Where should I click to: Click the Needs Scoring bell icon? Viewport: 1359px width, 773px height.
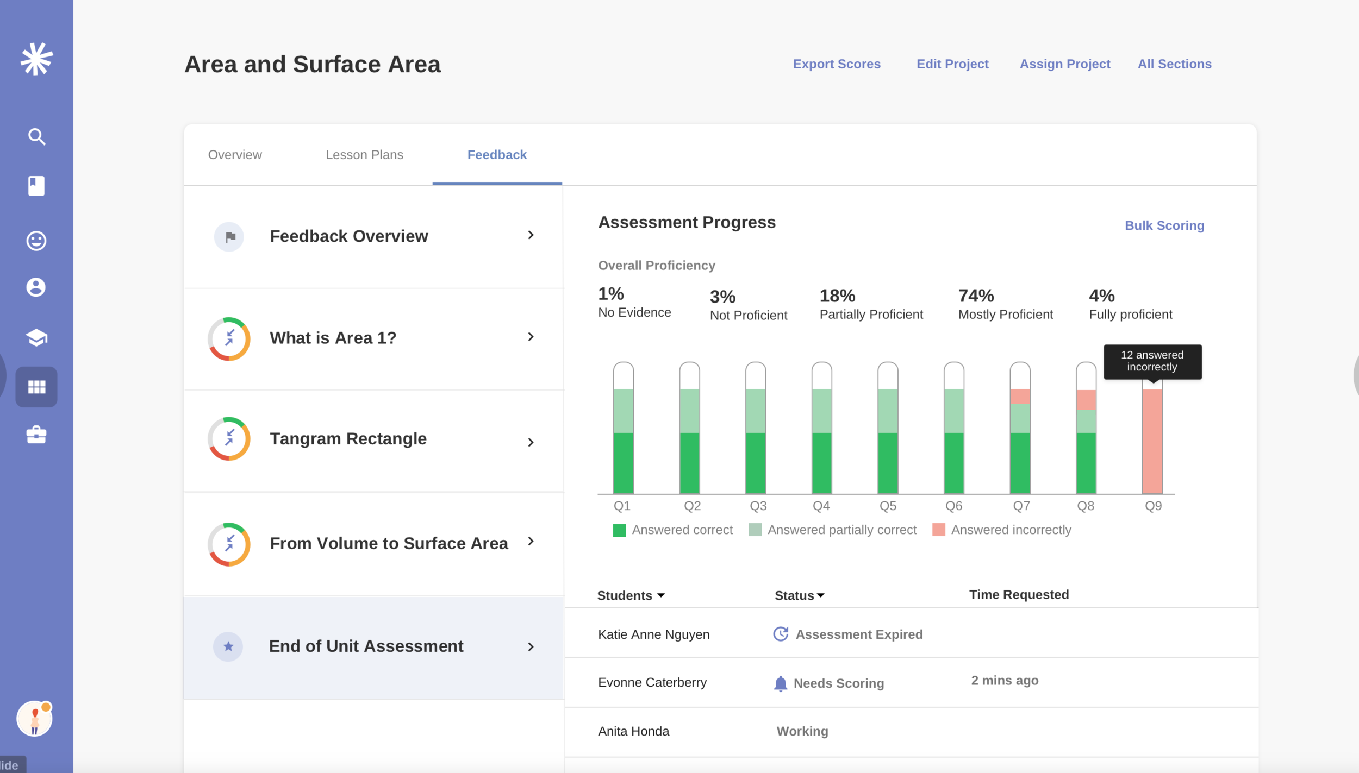click(x=780, y=683)
